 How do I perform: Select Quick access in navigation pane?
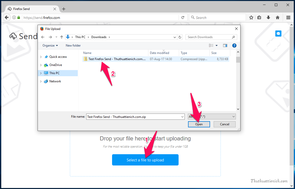pos(58,57)
